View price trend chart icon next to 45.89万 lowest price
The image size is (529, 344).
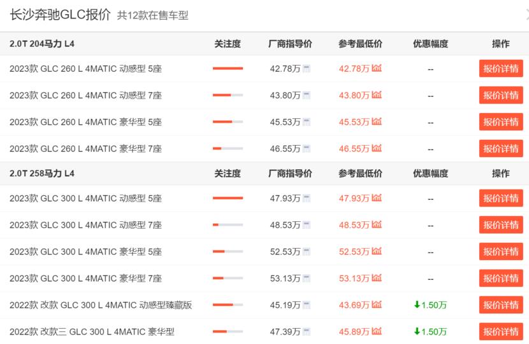[377, 331]
